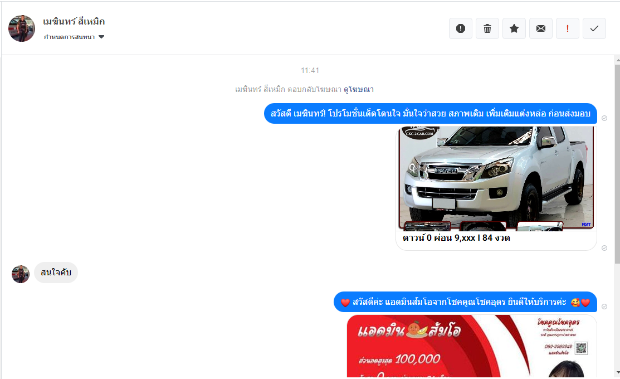Mark conversation as unread with envelope icon
The width and height of the screenshot is (620, 379).
pyautogui.click(x=541, y=28)
